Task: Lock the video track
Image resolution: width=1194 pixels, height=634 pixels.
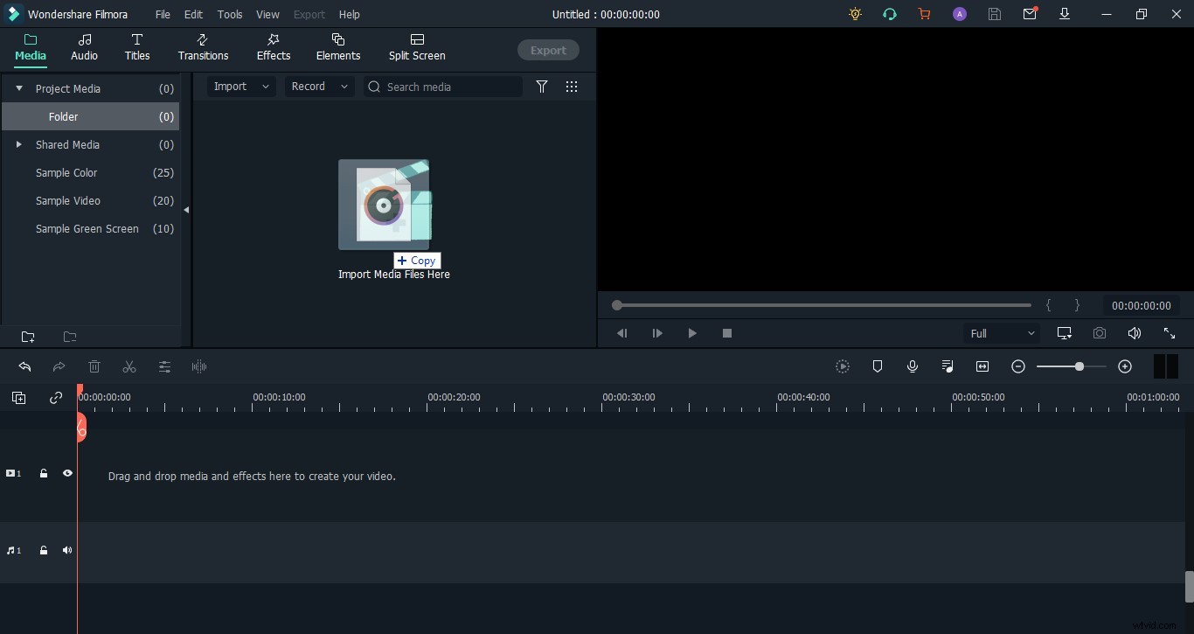Action: 43,473
